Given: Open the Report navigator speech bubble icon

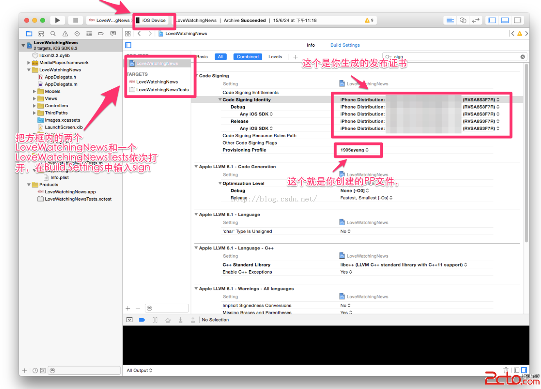Looking at the screenshot, I should click(113, 34).
